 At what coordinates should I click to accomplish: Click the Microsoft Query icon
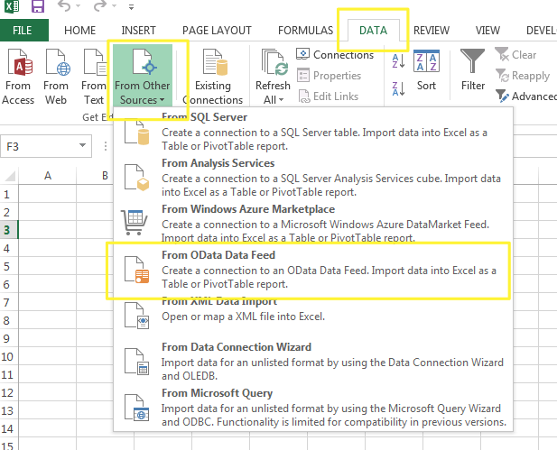[x=136, y=408]
